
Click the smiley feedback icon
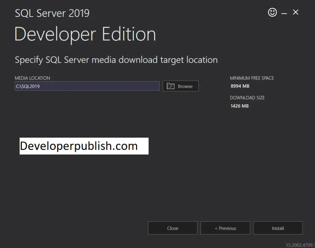(x=272, y=12)
